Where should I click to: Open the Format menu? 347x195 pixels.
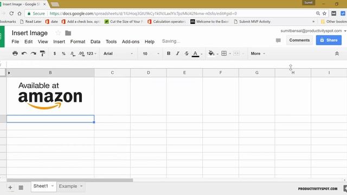pos(78,42)
